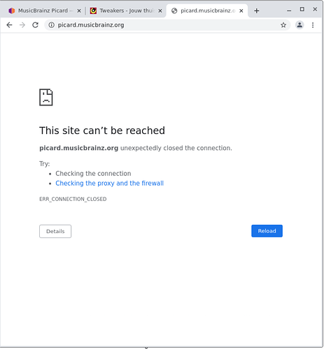Bookmark this page with the star icon
The width and height of the screenshot is (324, 349).
click(x=283, y=25)
